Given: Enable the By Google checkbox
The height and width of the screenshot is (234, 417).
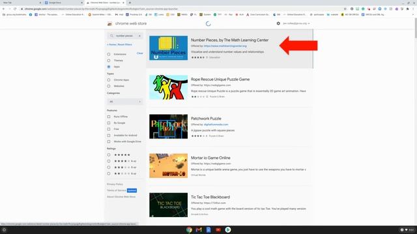Looking at the screenshot, I should pyautogui.click(x=109, y=123).
